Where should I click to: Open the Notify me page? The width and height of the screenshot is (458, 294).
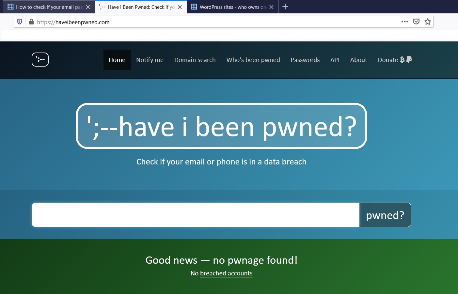[x=150, y=60]
